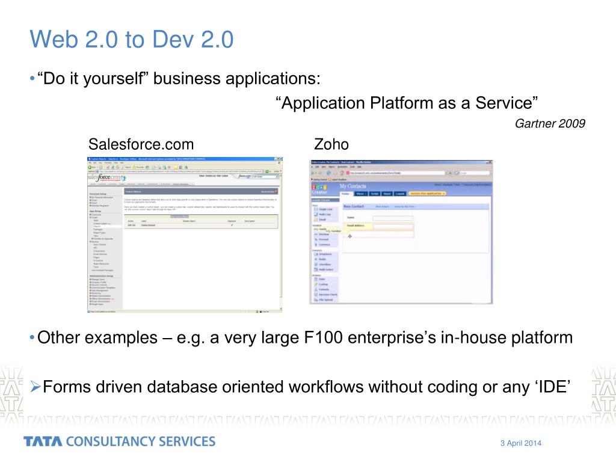616x462 pixels.
Task: Select the Decimal field icon in Zoho
Action: 316,234
